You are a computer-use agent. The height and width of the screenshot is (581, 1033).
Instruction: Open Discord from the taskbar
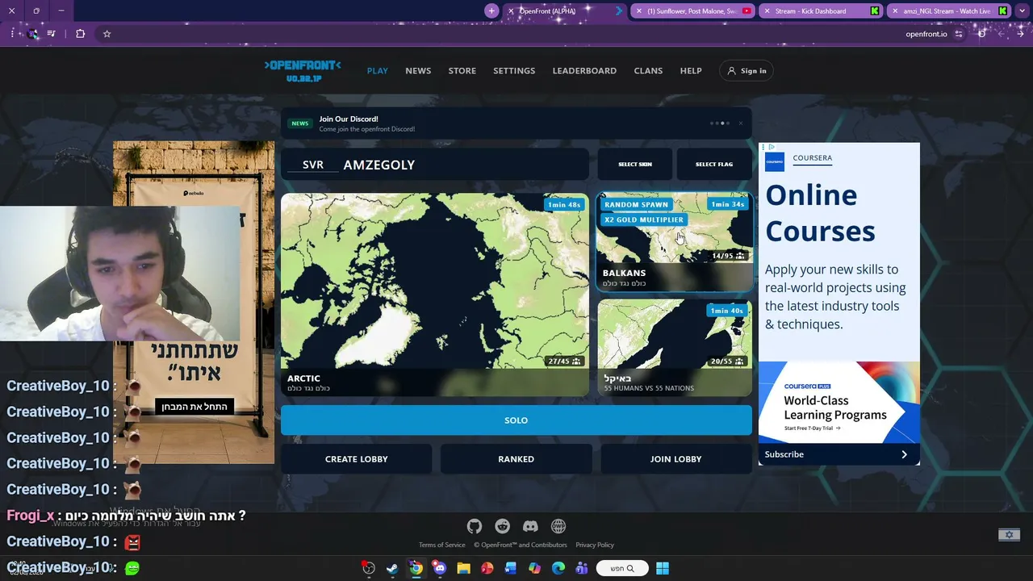point(440,568)
